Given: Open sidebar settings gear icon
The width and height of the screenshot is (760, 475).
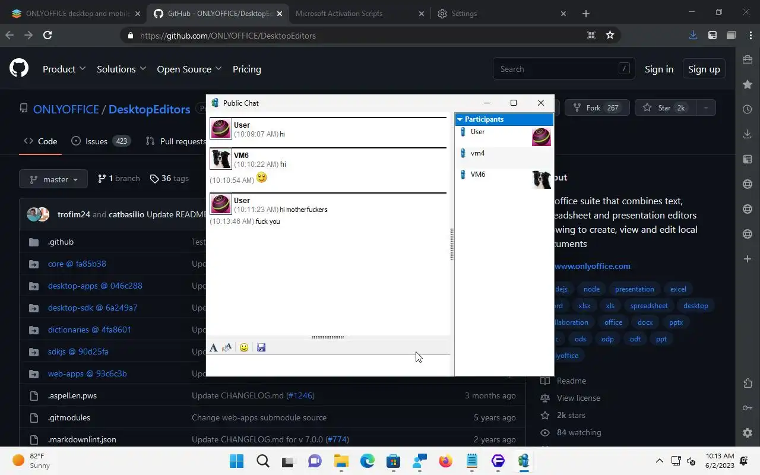Looking at the screenshot, I should pos(748,433).
